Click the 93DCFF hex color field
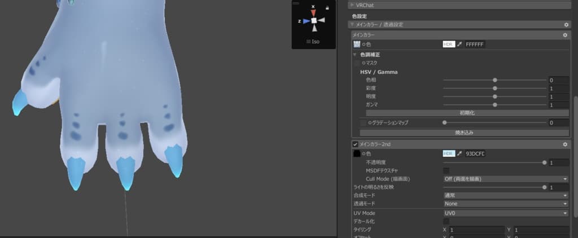Image resolution: width=578 pixels, height=238 pixels. point(475,153)
